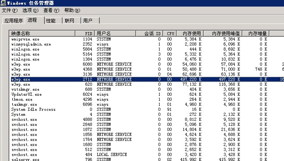Open the 选项(O) menu
This screenshot has width=284, height=161.
(31, 10)
